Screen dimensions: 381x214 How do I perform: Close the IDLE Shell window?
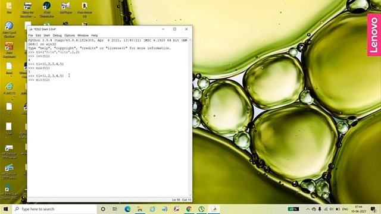pyautogui.click(x=186, y=29)
